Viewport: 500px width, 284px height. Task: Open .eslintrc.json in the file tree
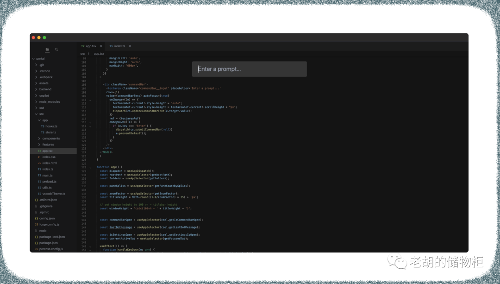[48, 200]
